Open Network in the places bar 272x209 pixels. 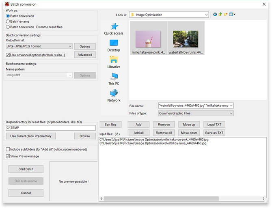pos(114,95)
